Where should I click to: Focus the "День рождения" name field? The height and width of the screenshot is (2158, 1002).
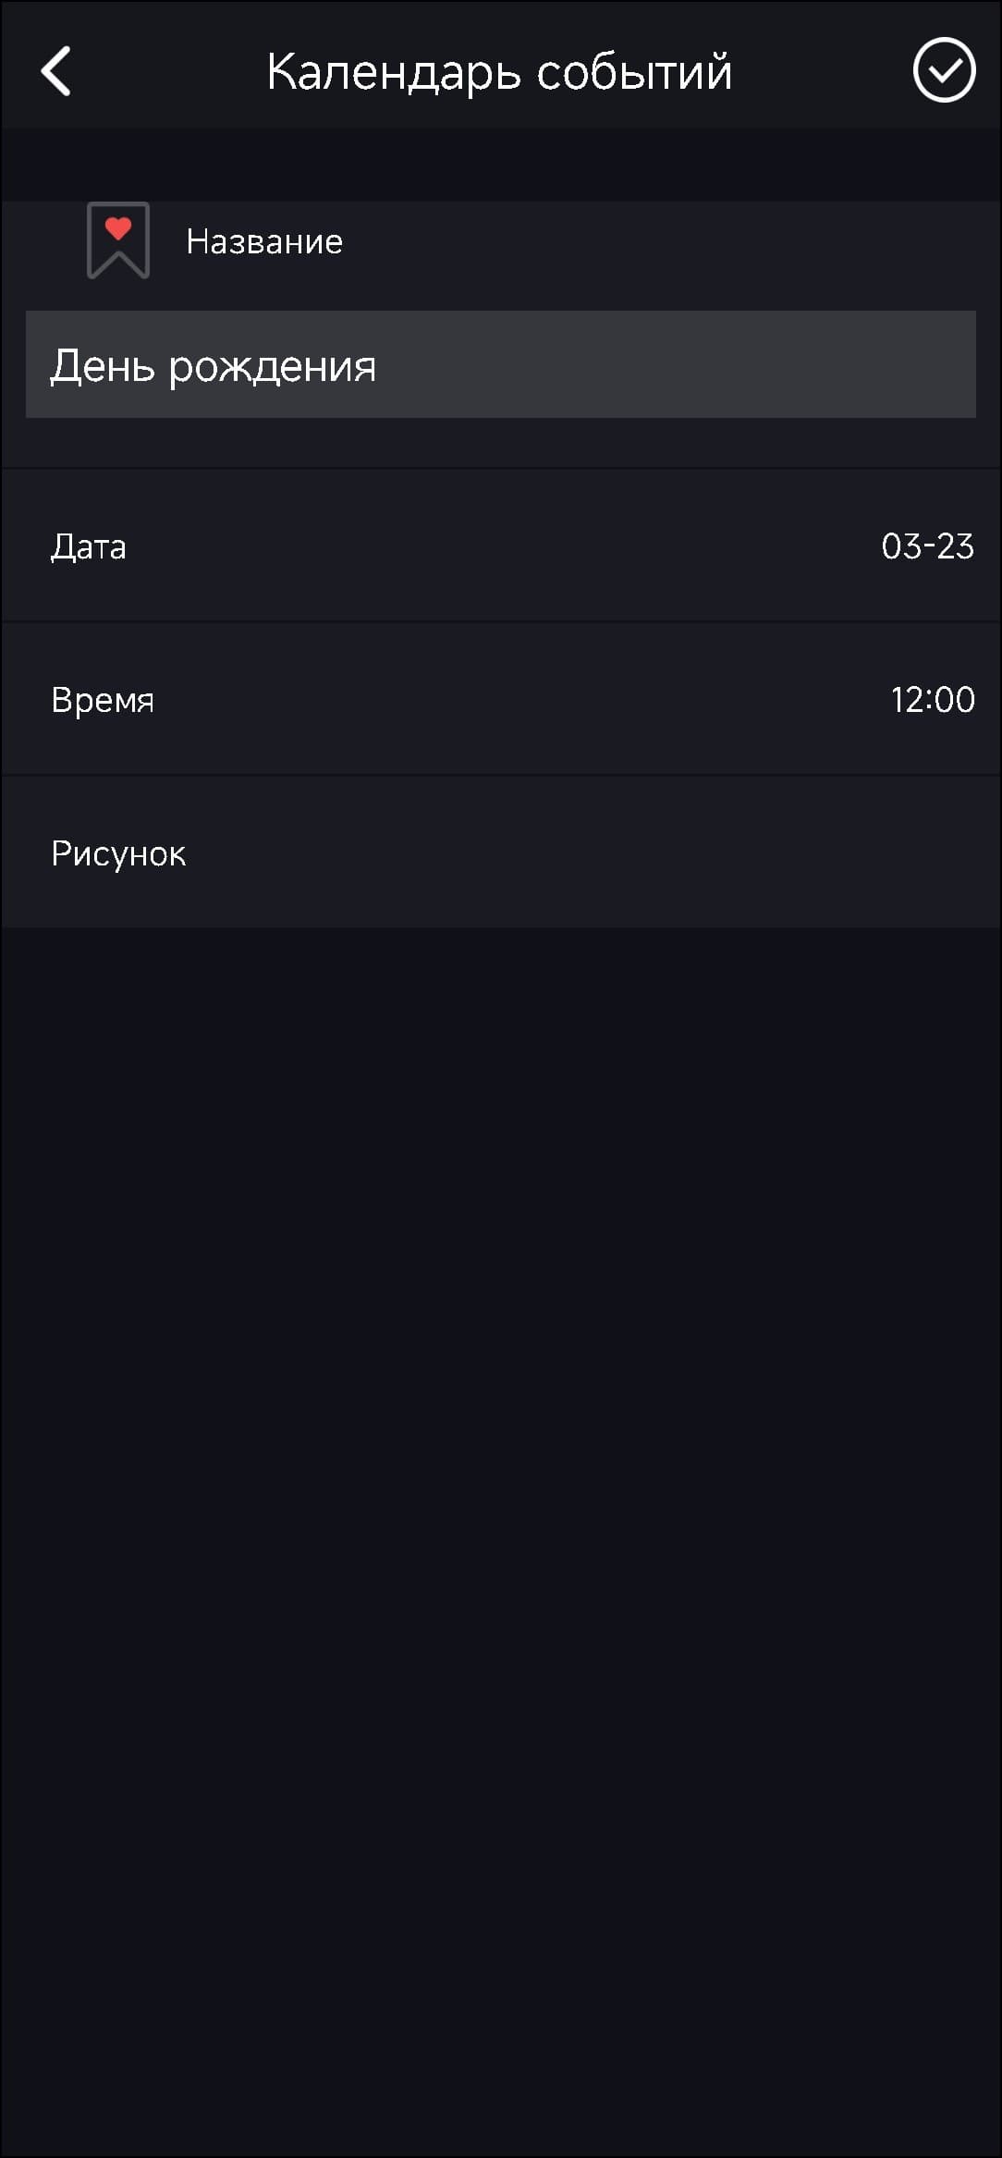point(499,364)
